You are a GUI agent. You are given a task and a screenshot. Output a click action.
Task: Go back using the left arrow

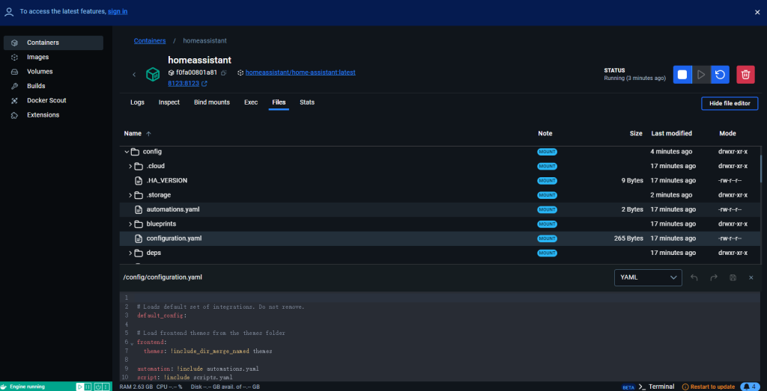click(134, 74)
